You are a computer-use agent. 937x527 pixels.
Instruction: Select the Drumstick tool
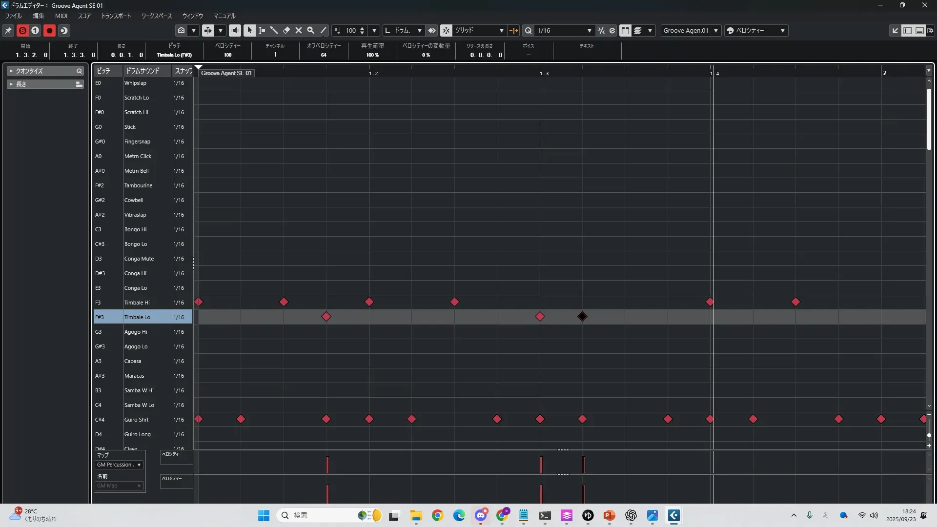(x=274, y=30)
